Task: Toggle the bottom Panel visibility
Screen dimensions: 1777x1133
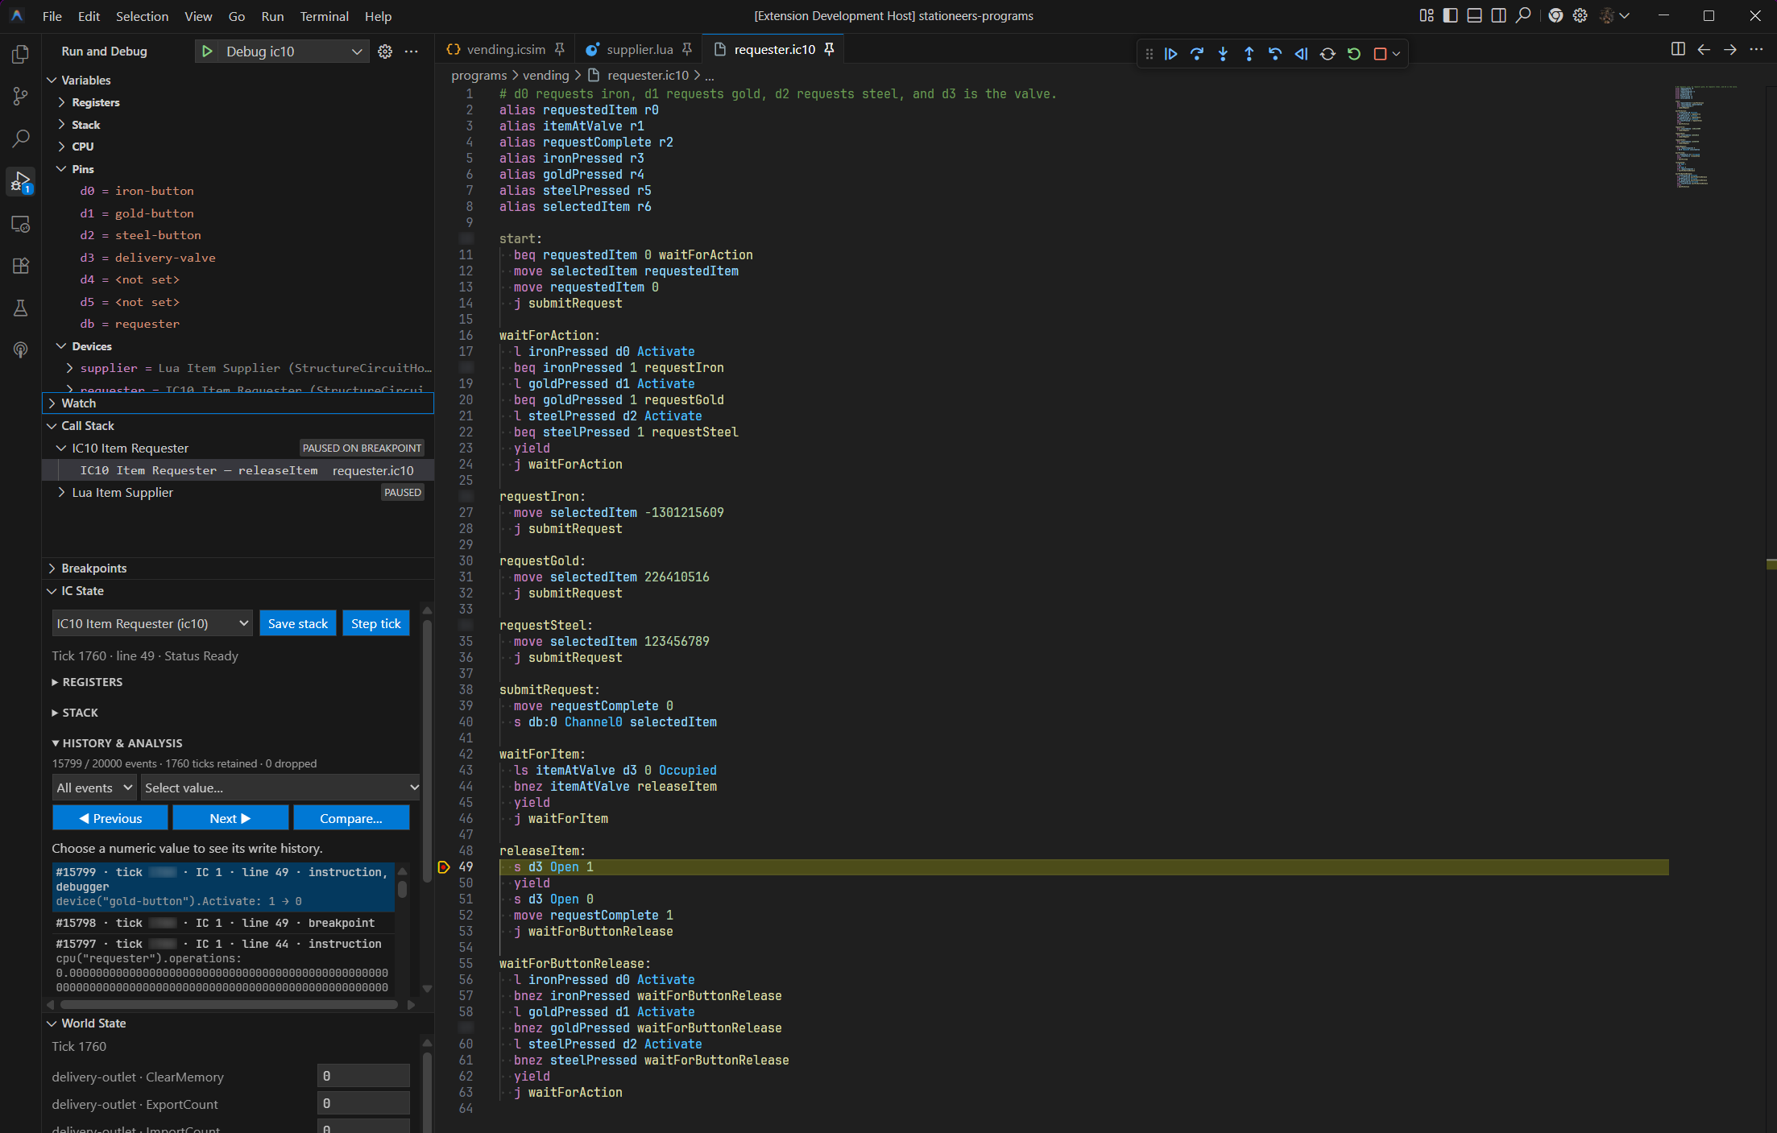Action: click(x=1475, y=16)
